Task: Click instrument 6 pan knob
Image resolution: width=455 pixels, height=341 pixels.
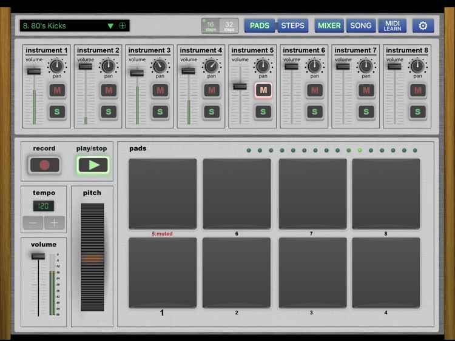Action: point(314,67)
